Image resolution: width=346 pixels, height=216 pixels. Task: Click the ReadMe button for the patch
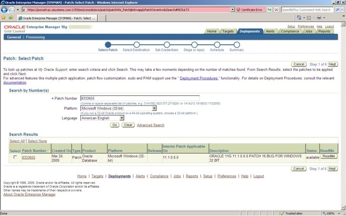(328, 156)
